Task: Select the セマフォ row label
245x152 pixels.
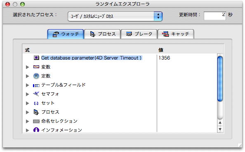Action: [x=50, y=94]
